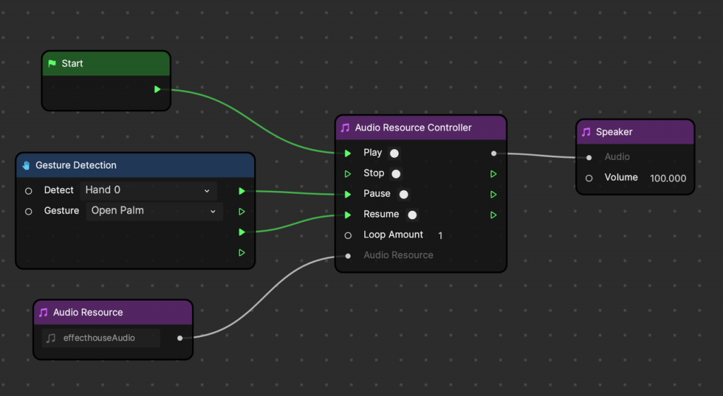Toggle the white button next to Pause
Screen dimensions: 723x396
pyautogui.click(x=404, y=194)
